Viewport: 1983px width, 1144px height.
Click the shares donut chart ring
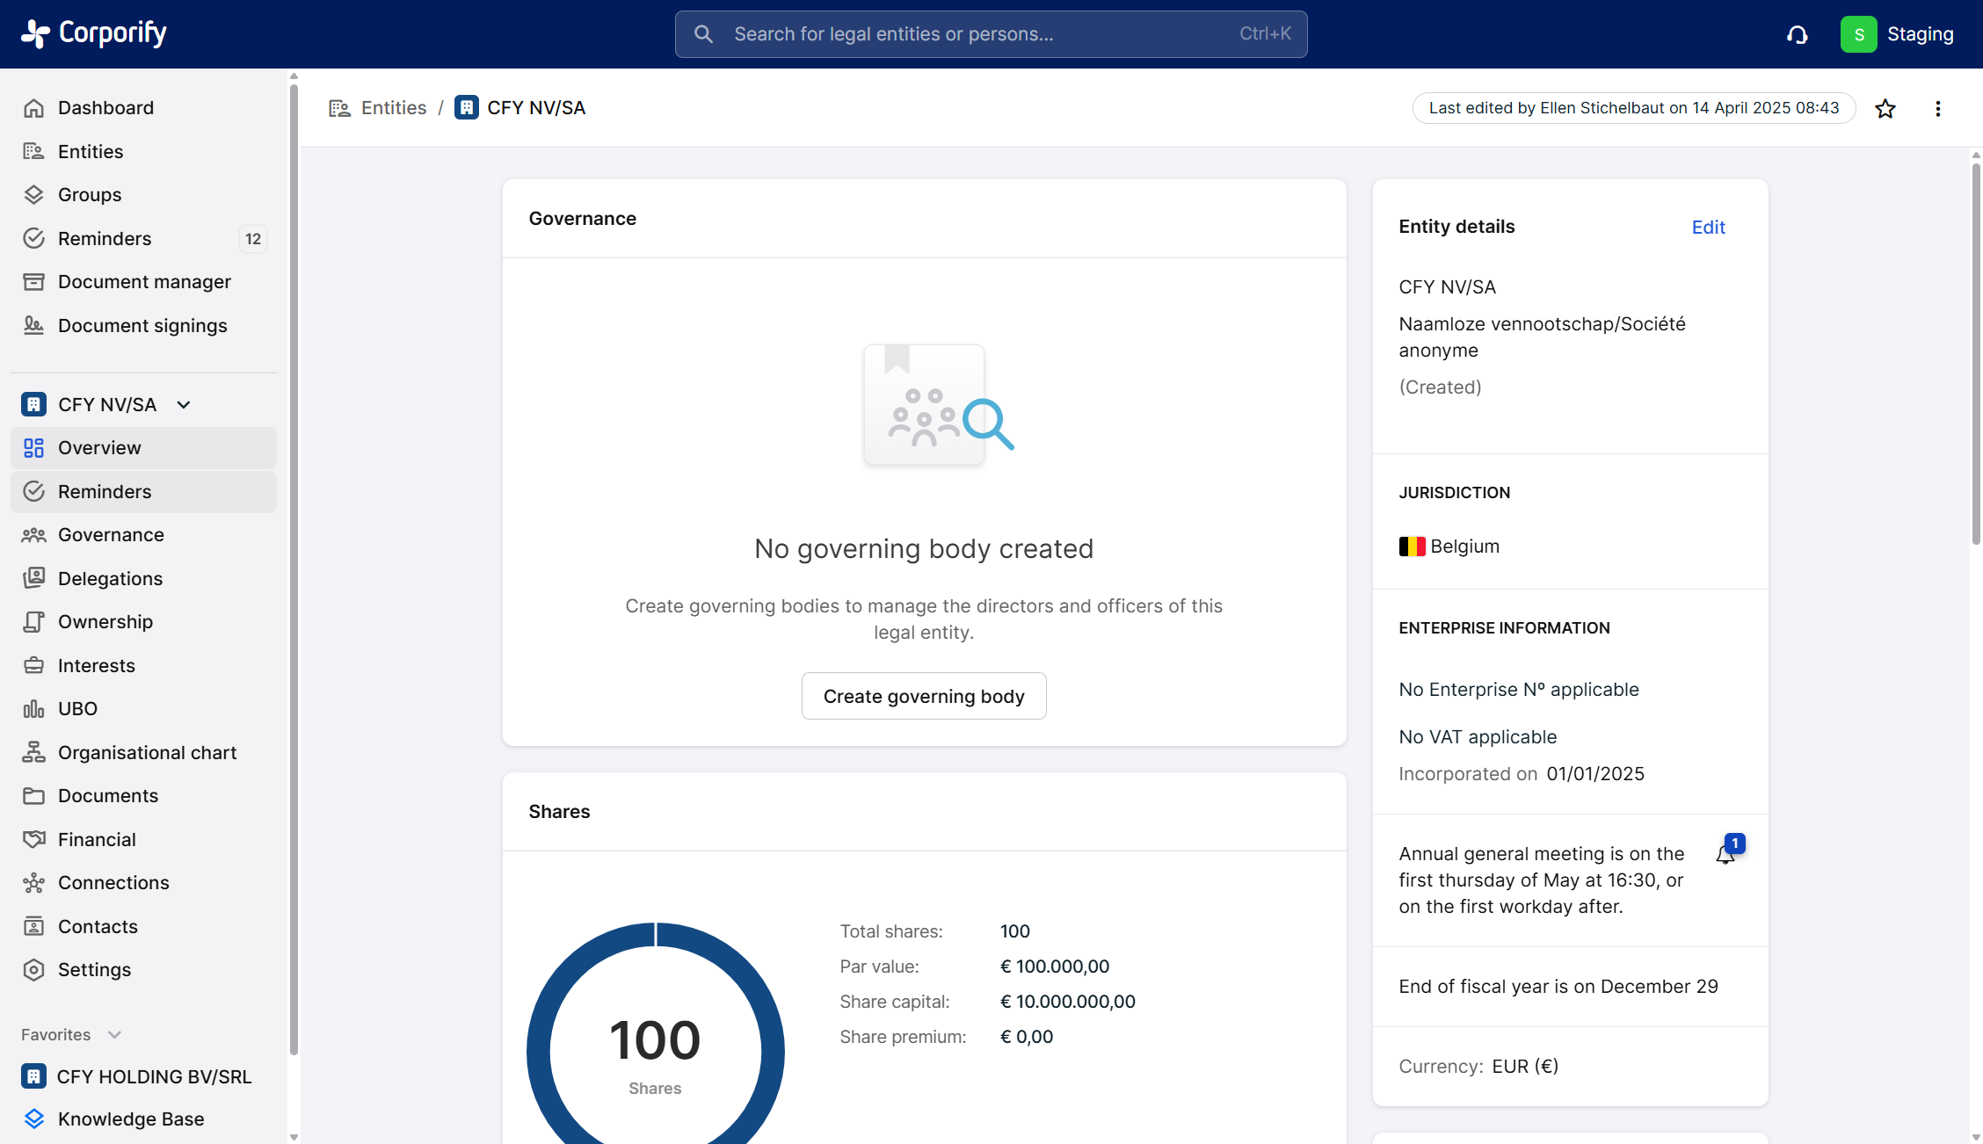click(538, 1050)
